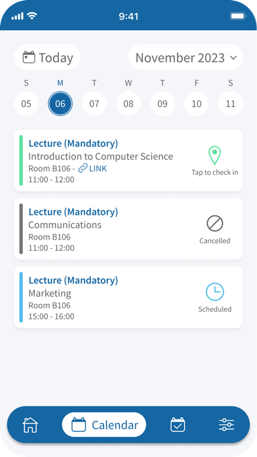The image size is (257, 457).
Task: Select the highlighted Monday 06 date
Action: [60, 104]
